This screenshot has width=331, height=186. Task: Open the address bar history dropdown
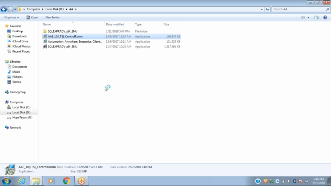[262, 9]
